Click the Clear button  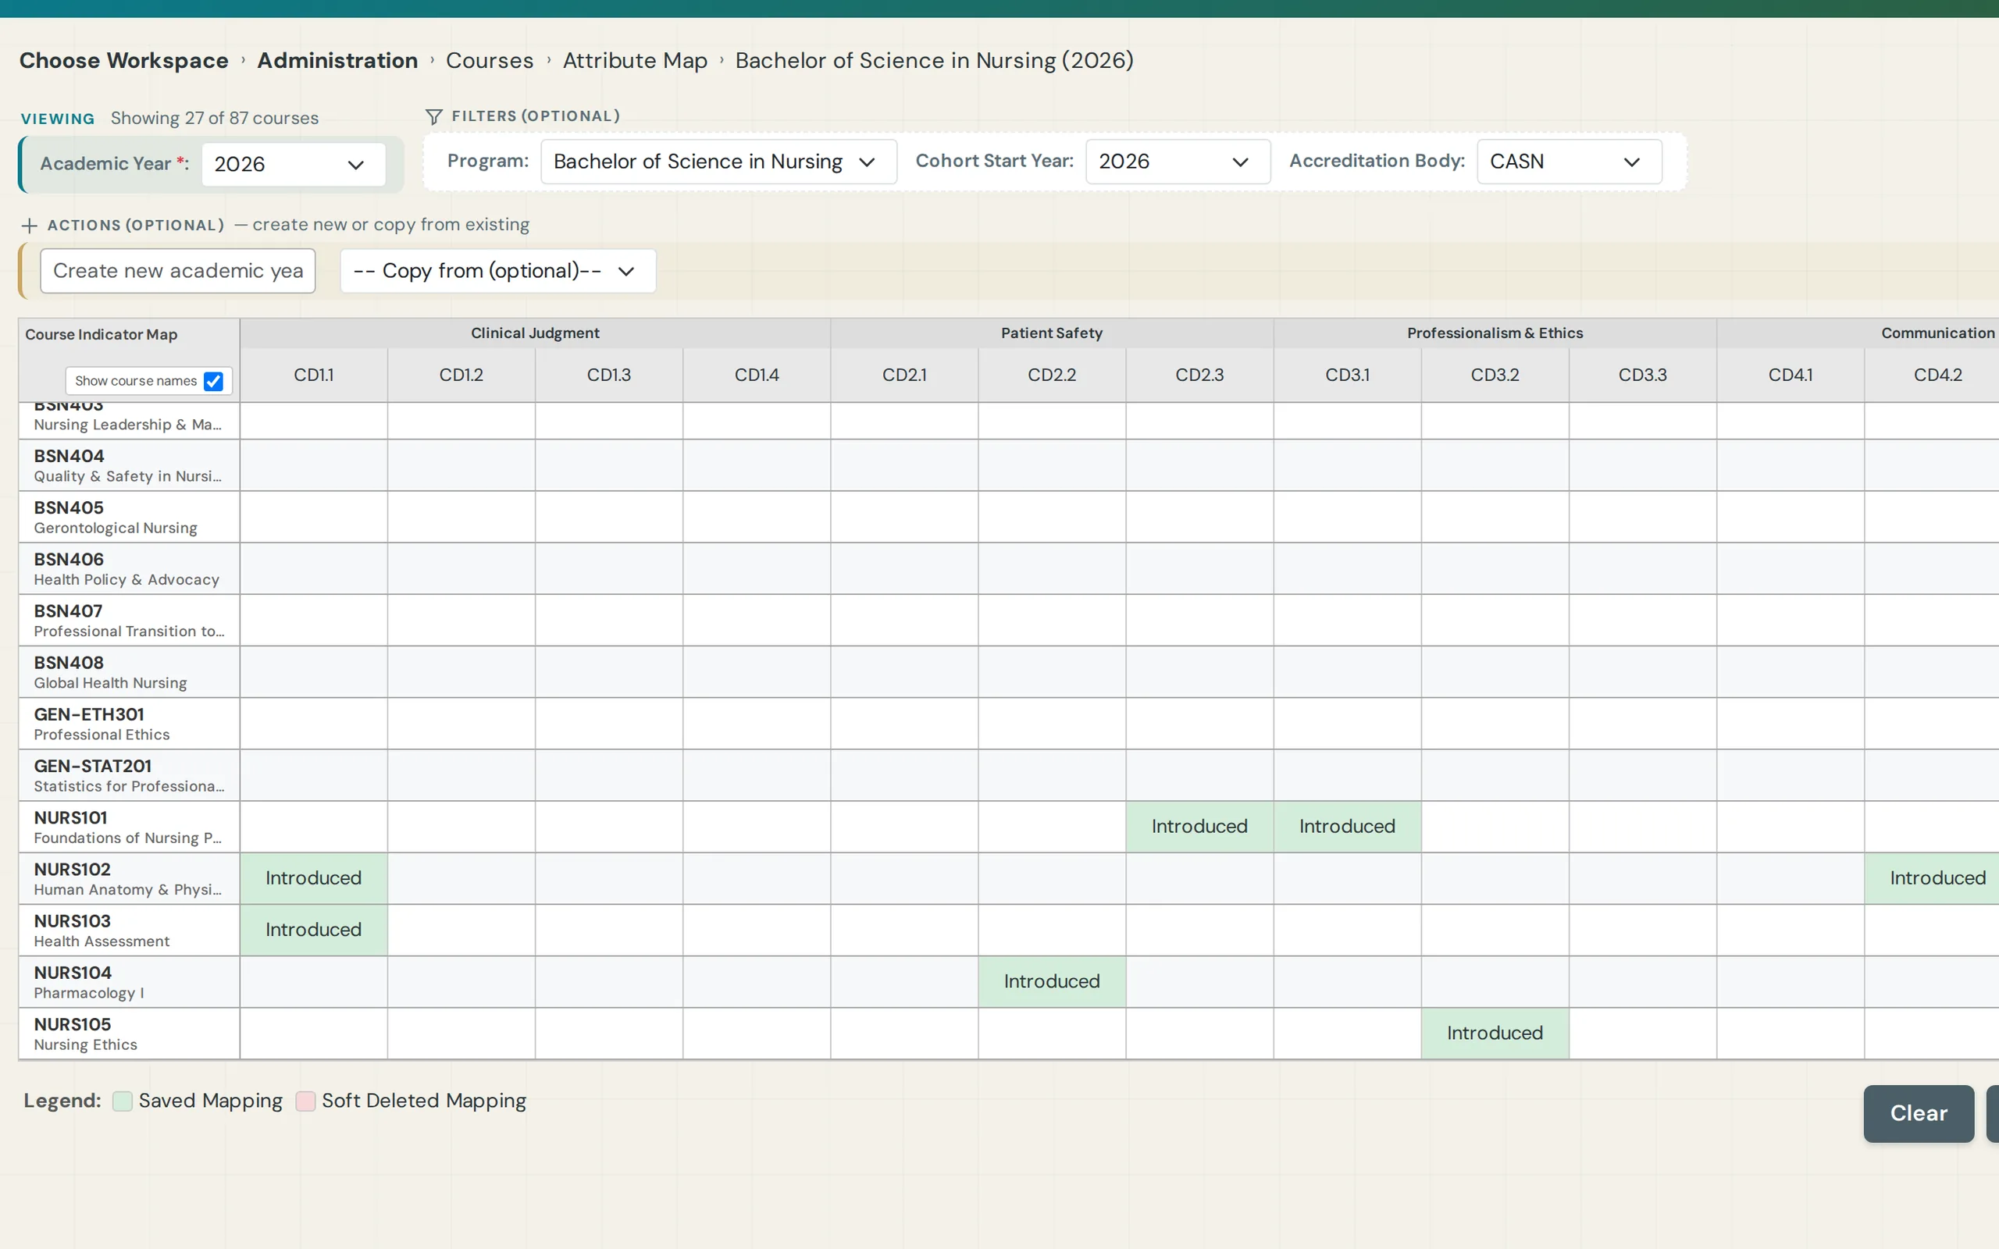tap(1918, 1113)
